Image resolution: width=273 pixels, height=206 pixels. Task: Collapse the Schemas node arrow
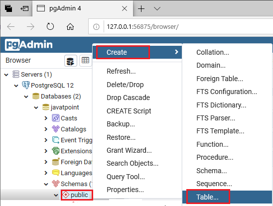pos(46,184)
